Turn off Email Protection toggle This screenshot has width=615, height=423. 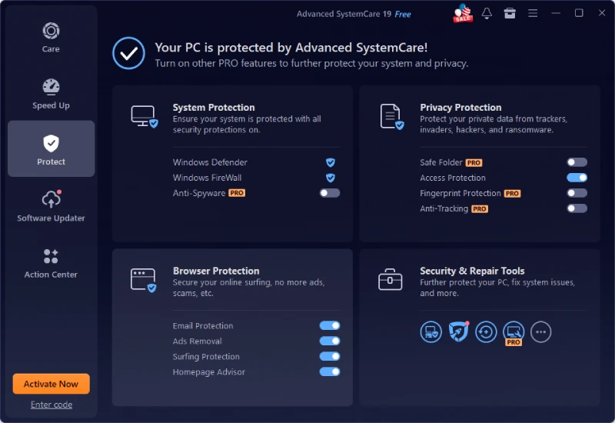pos(330,325)
